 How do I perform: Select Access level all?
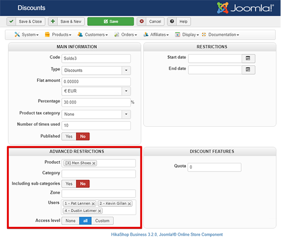[85, 221]
